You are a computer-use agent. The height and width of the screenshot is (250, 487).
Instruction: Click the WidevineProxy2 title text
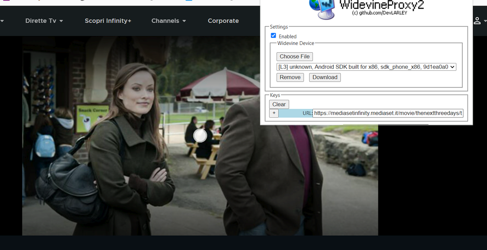(x=382, y=5)
